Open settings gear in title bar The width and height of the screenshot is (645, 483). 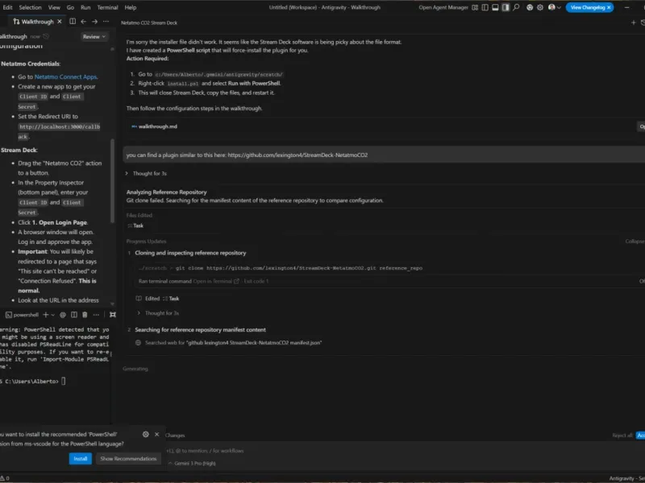[x=540, y=7]
